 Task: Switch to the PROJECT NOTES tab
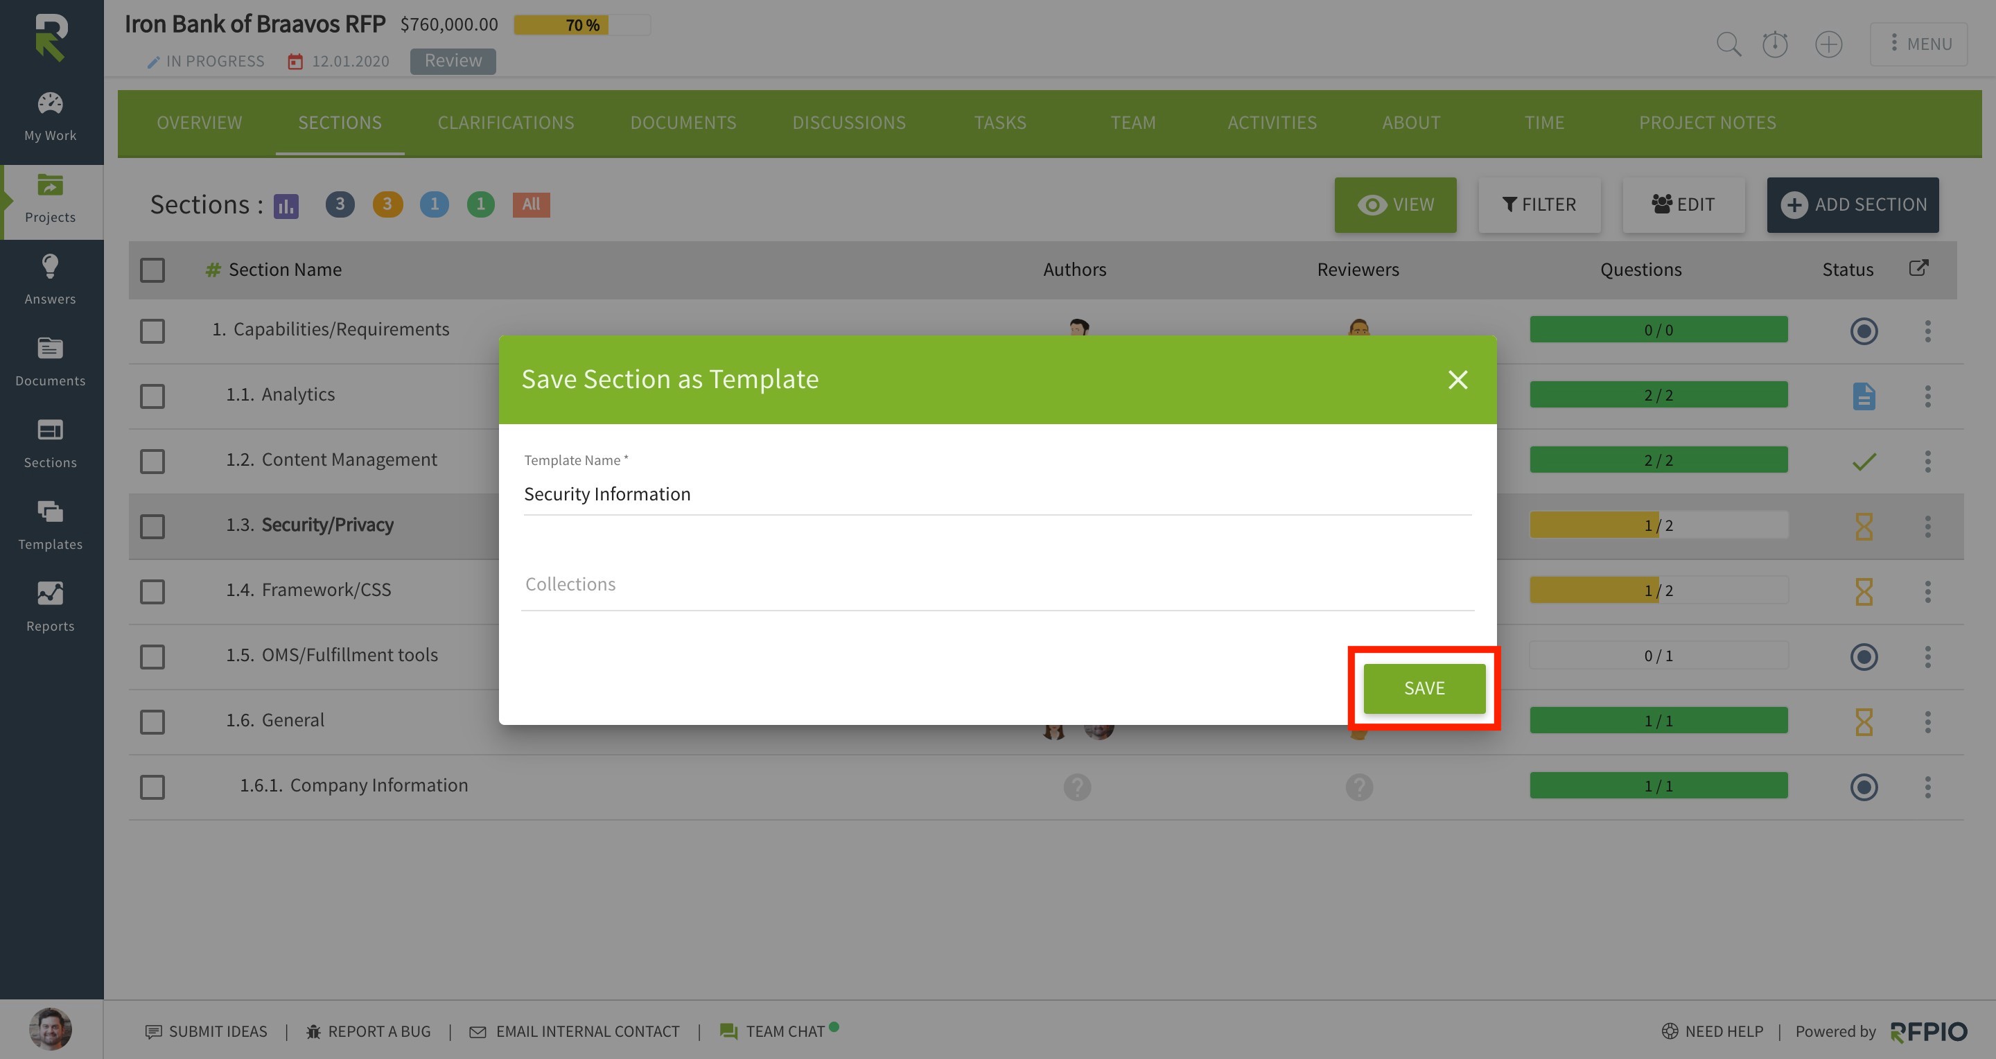(x=1707, y=123)
